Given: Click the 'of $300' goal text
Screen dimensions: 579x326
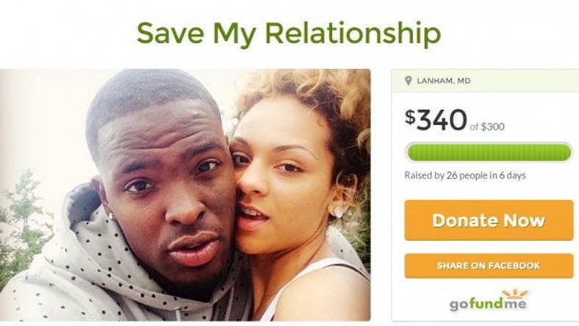Looking at the screenshot, I should tap(487, 127).
